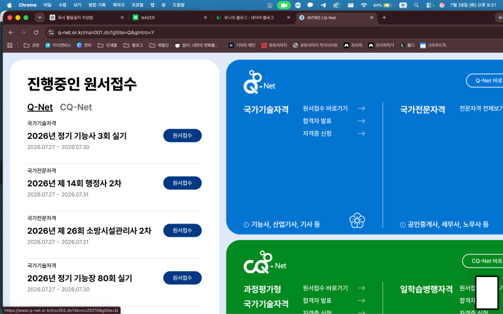The width and height of the screenshot is (503, 314).
Task: Click 원서접수 for 정기 기능사 3회 실기
Action: [182, 136]
